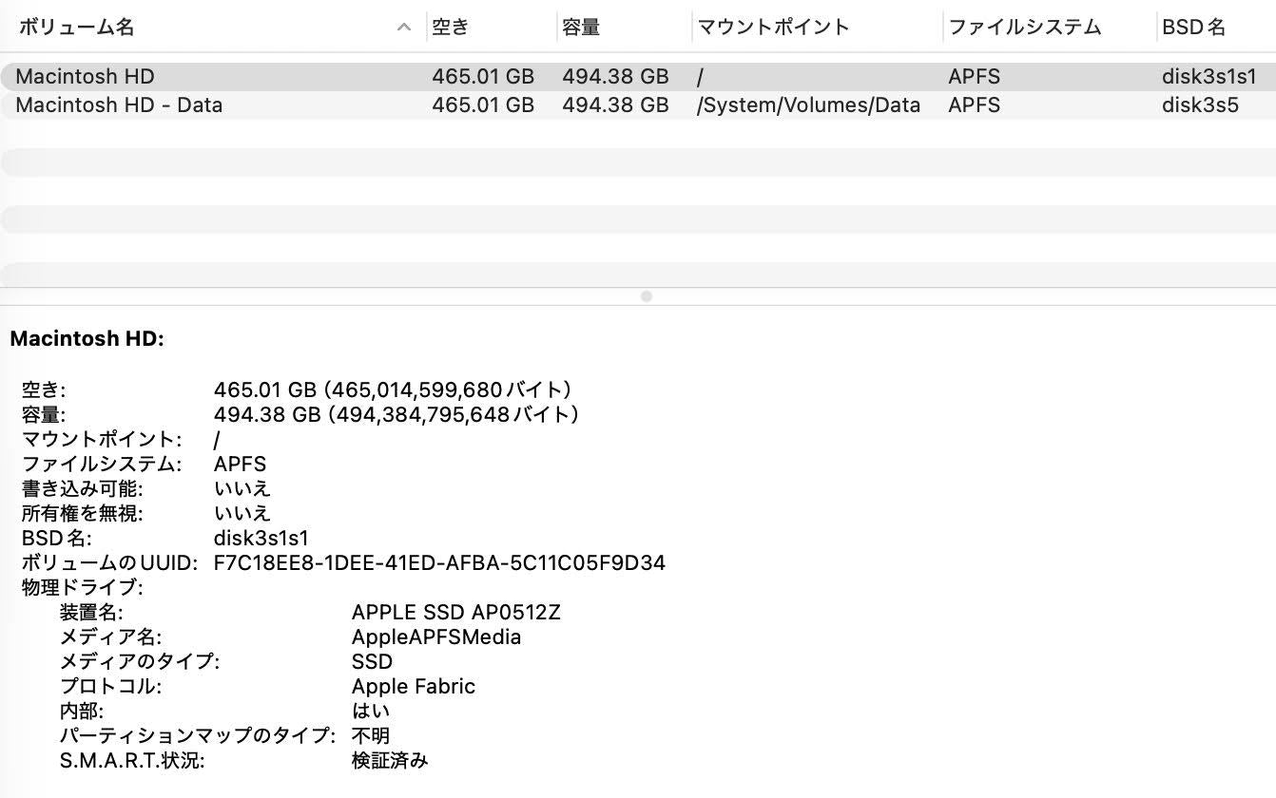Sort by 容量 column header

click(581, 27)
